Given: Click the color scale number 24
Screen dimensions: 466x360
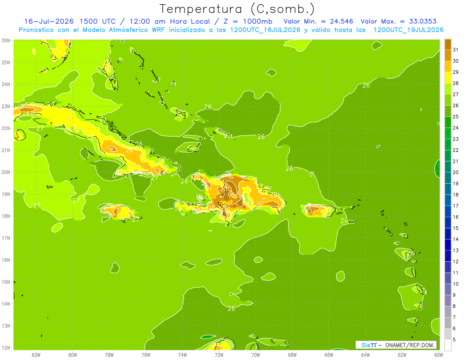Looking at the screenshot, I should click(455, 128).
